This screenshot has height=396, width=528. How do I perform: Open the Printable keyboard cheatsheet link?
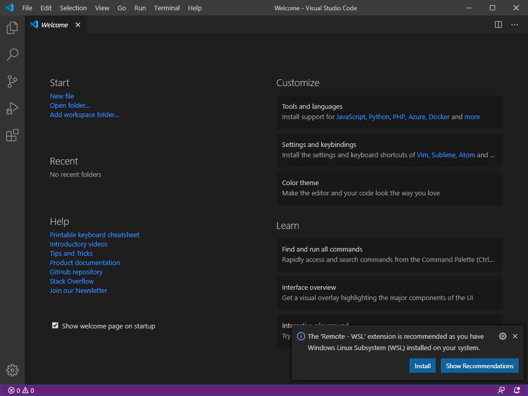[94, 235]
